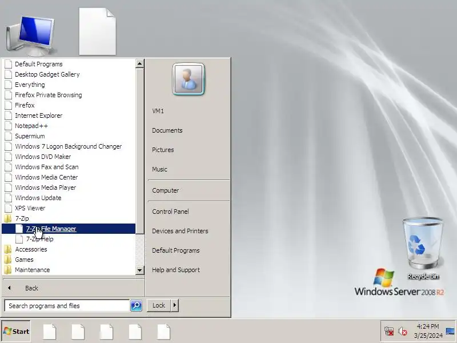The height and width of the screenshot is (343, 457).
Task: Click the icon beside Firefox
Action: pyautogui.click(x=9, y=105)
